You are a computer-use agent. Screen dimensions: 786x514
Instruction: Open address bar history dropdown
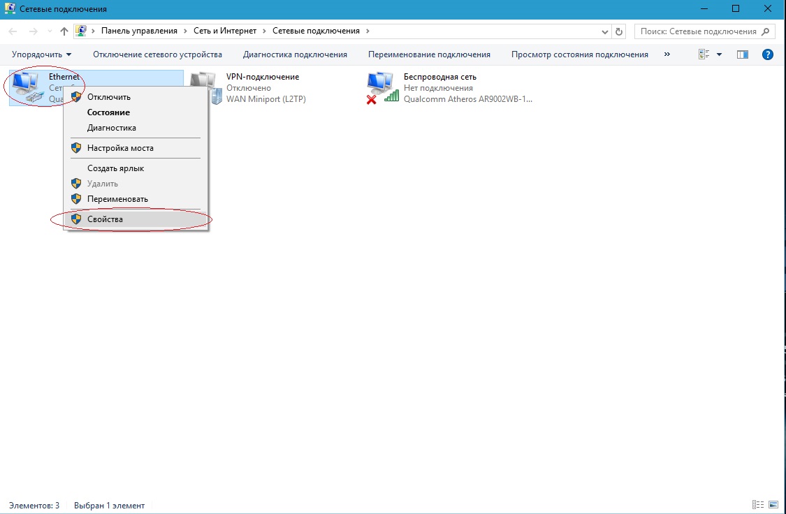pyautogui.click(x=605, y=31)
